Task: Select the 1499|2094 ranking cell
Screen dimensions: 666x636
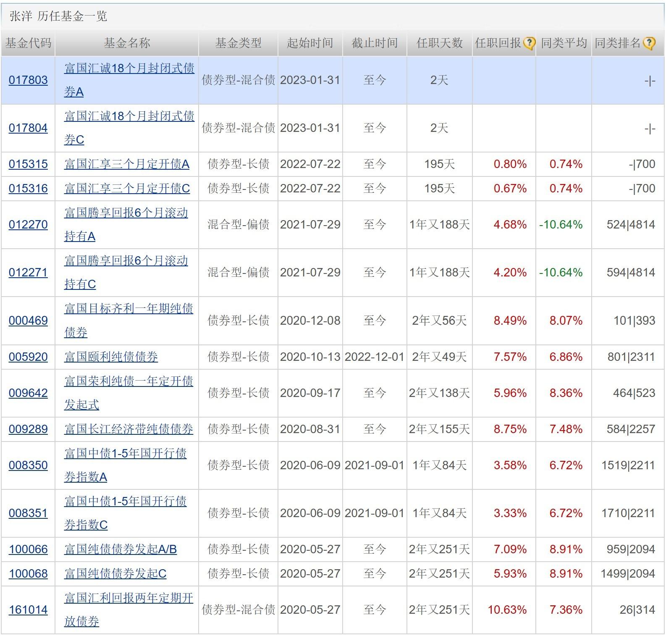Action: point(628,574)
